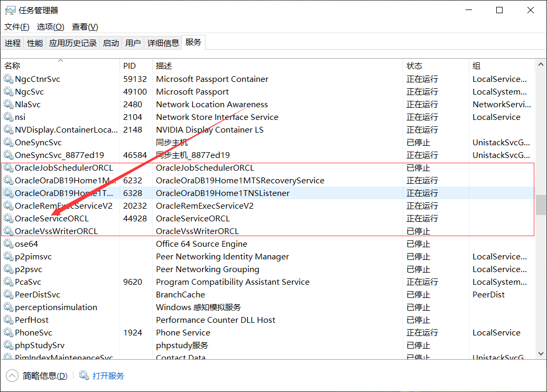Image resolution: width=547 pixels, height=392 pixels.
Task: Select the Office 64 Source Engine description
Action: coord(201,244)
